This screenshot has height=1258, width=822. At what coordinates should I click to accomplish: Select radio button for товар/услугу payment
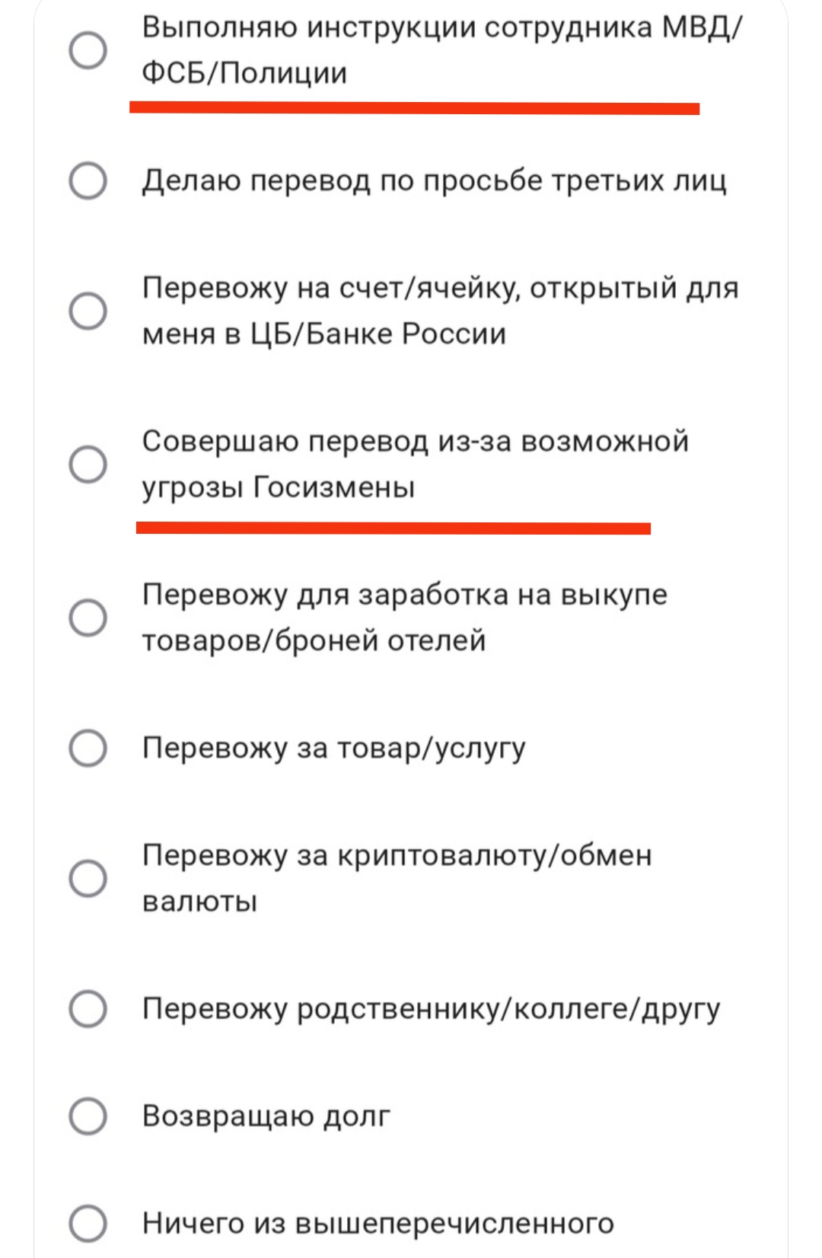[88, 748]
